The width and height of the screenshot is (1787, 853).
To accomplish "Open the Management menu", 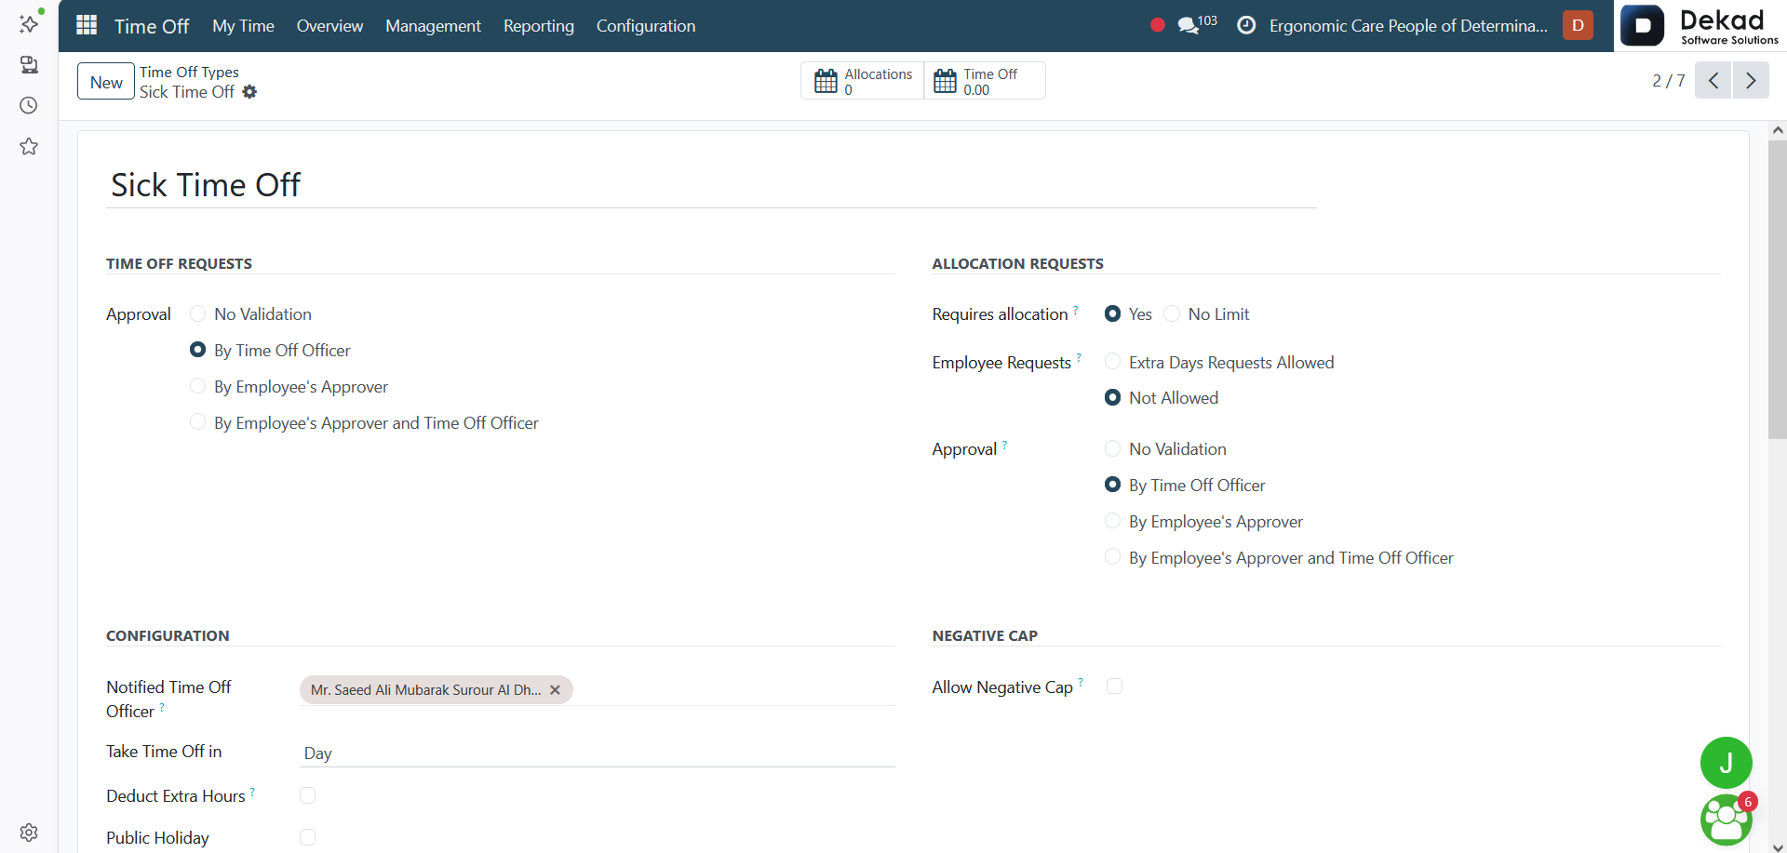I will coord(433,26).
